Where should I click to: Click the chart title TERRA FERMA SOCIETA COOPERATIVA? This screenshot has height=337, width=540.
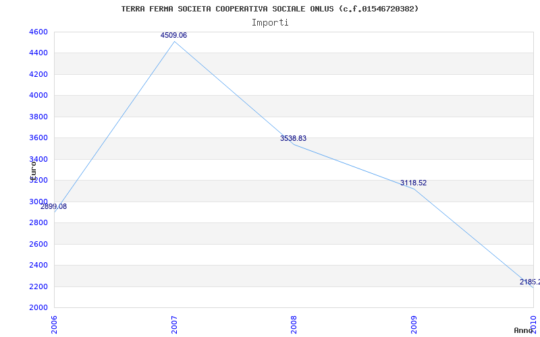(269, 9)
